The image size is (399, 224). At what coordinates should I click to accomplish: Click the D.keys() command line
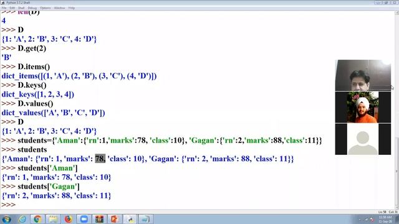coord(24,85)
